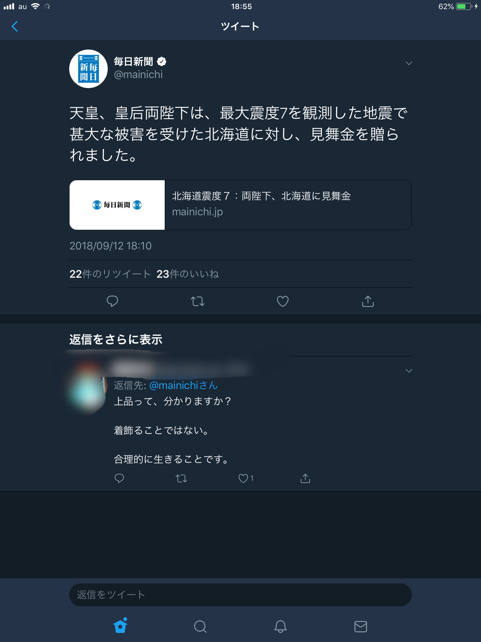
Task: Expand the main tweet's options chevron
Action: click(x=409, y=63)
